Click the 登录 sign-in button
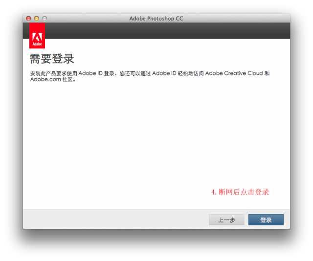Screen dimensions: 313x261 [x=266, y=219]
